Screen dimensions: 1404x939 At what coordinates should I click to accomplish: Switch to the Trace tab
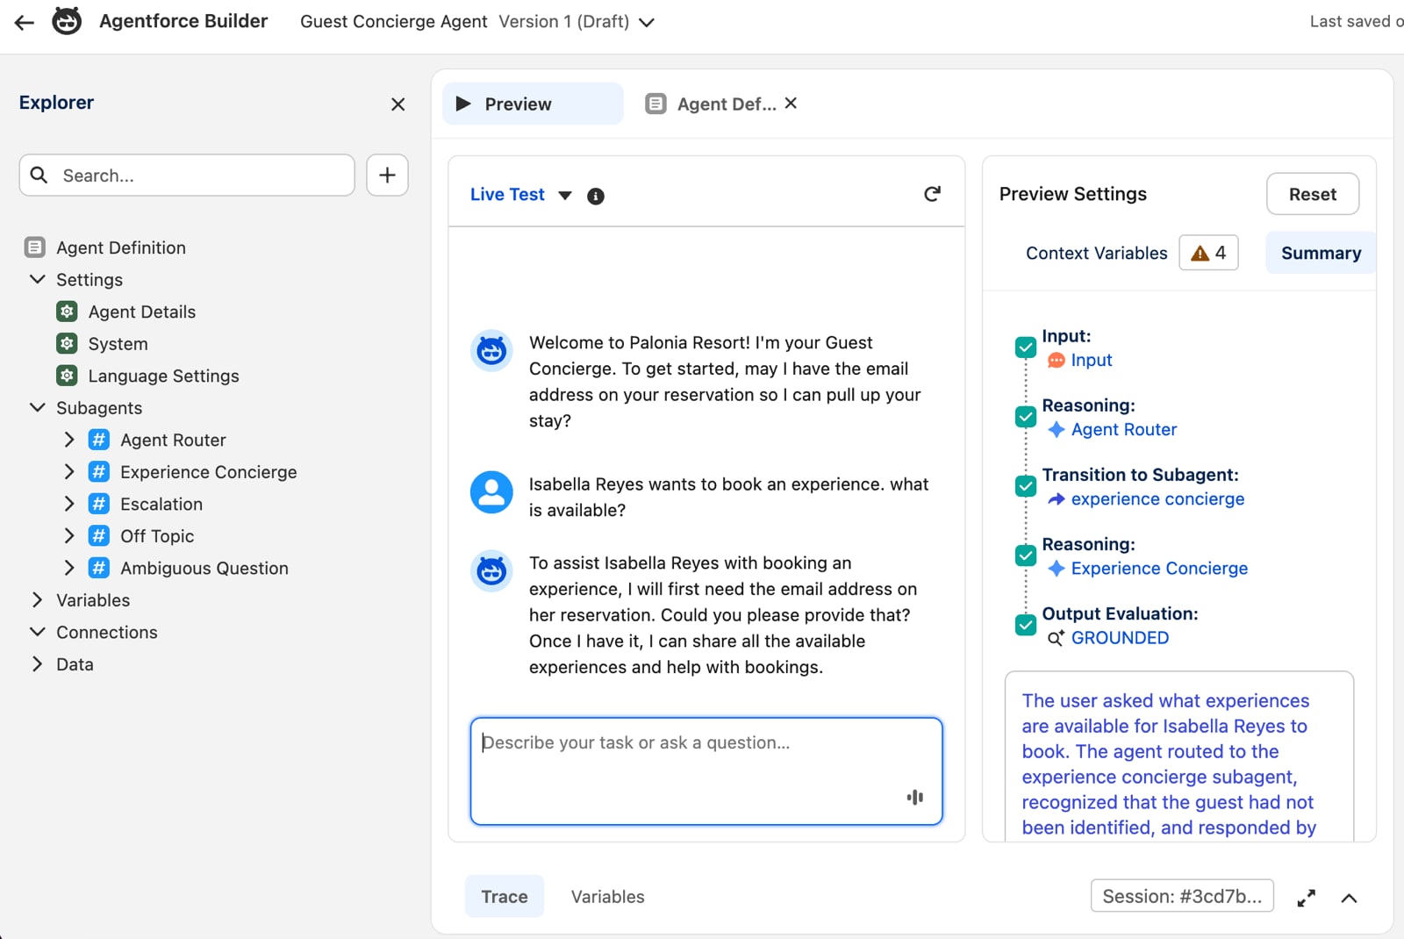click(x=505, y=896)
